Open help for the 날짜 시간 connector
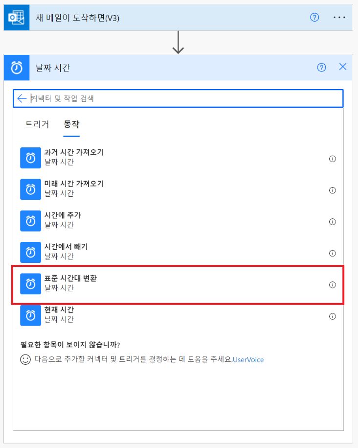The height and width of the screenshot is (448, 358). (321, 68)
